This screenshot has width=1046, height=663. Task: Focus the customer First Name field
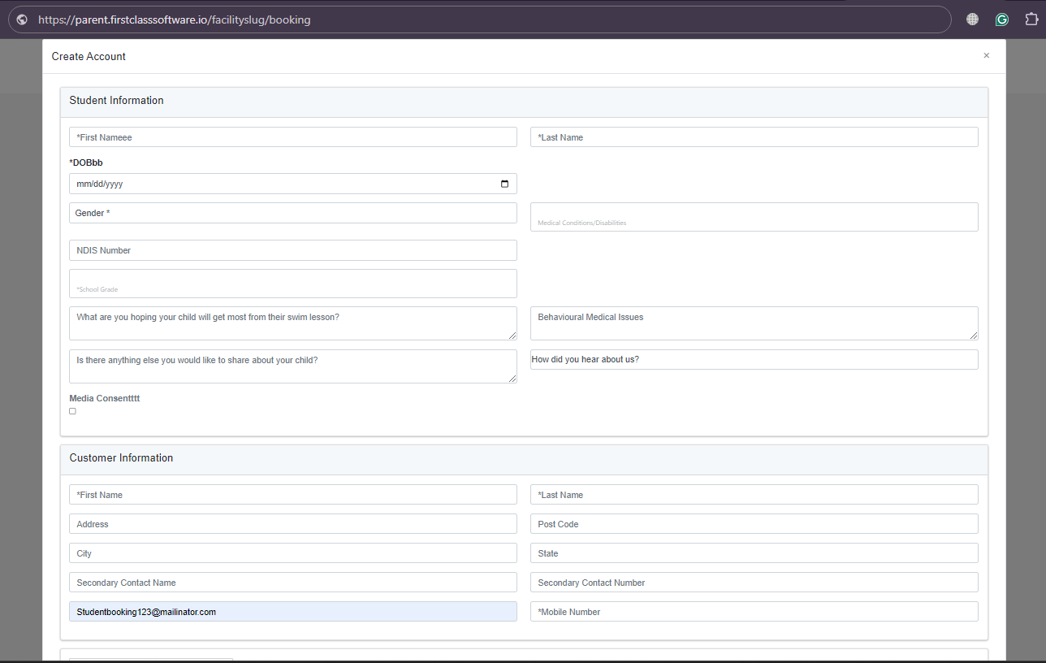pyautogui.click(x=293, y=495)
